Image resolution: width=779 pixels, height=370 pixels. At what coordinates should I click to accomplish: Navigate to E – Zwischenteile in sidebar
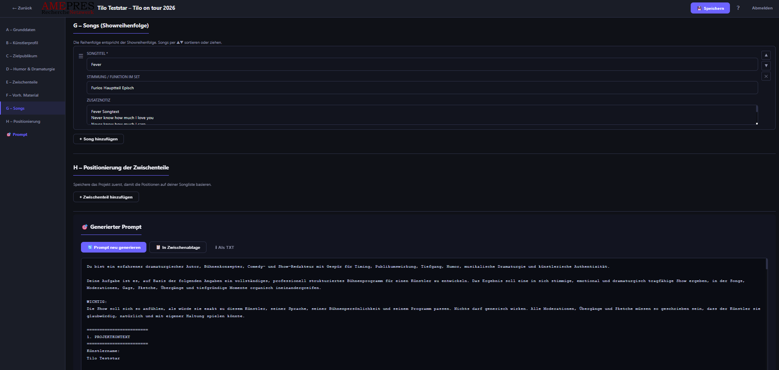point(22,82)
